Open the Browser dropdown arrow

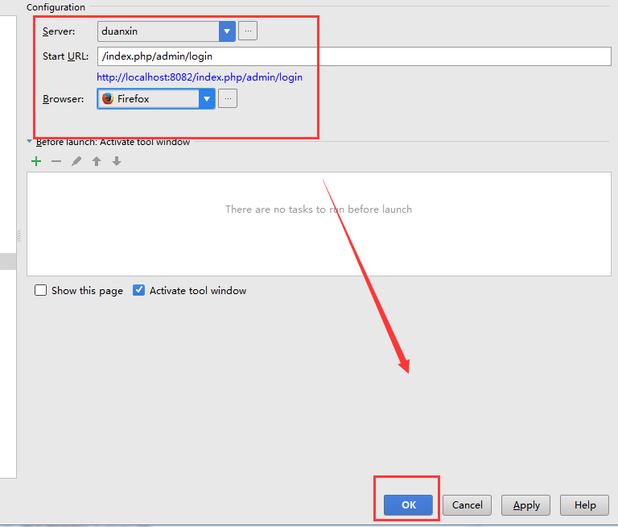(207, 98)
